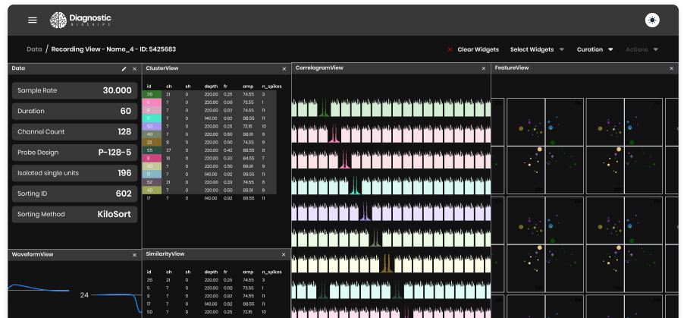Sort SimilarityView by the id column header
This screenshot has height=318, width=687.
click(x=149, y=272)
